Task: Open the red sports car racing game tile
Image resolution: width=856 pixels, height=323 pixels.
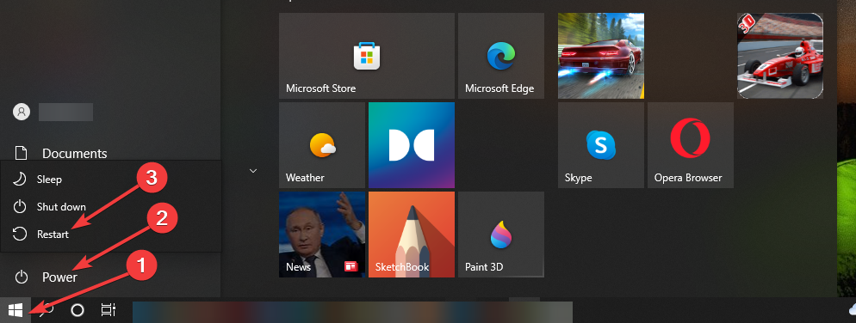Action: click(x=600, y=56)
